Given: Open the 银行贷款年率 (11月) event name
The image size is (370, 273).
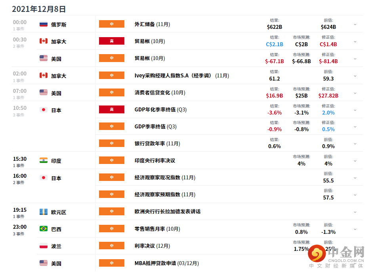Looking at the screenshot, I should coord(157,143).
